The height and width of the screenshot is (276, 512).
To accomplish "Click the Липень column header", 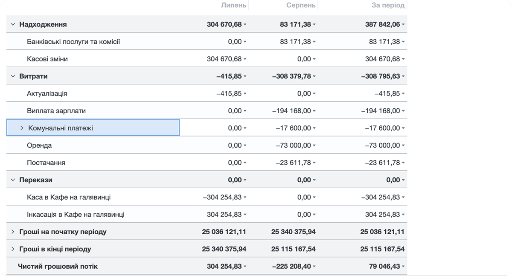I will 233,5.
